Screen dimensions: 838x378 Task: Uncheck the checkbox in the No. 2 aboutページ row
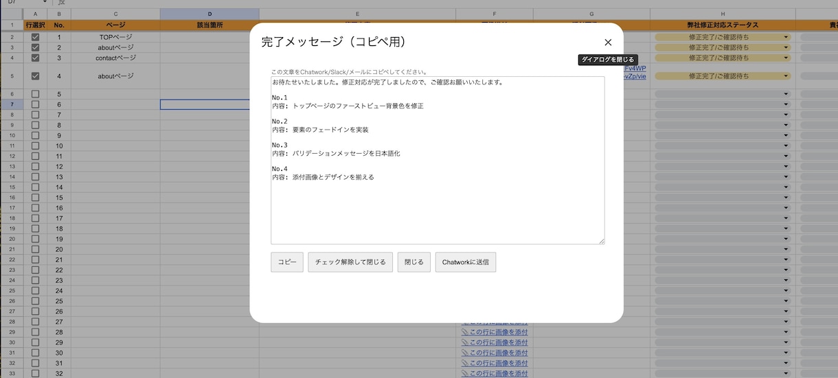35,47
